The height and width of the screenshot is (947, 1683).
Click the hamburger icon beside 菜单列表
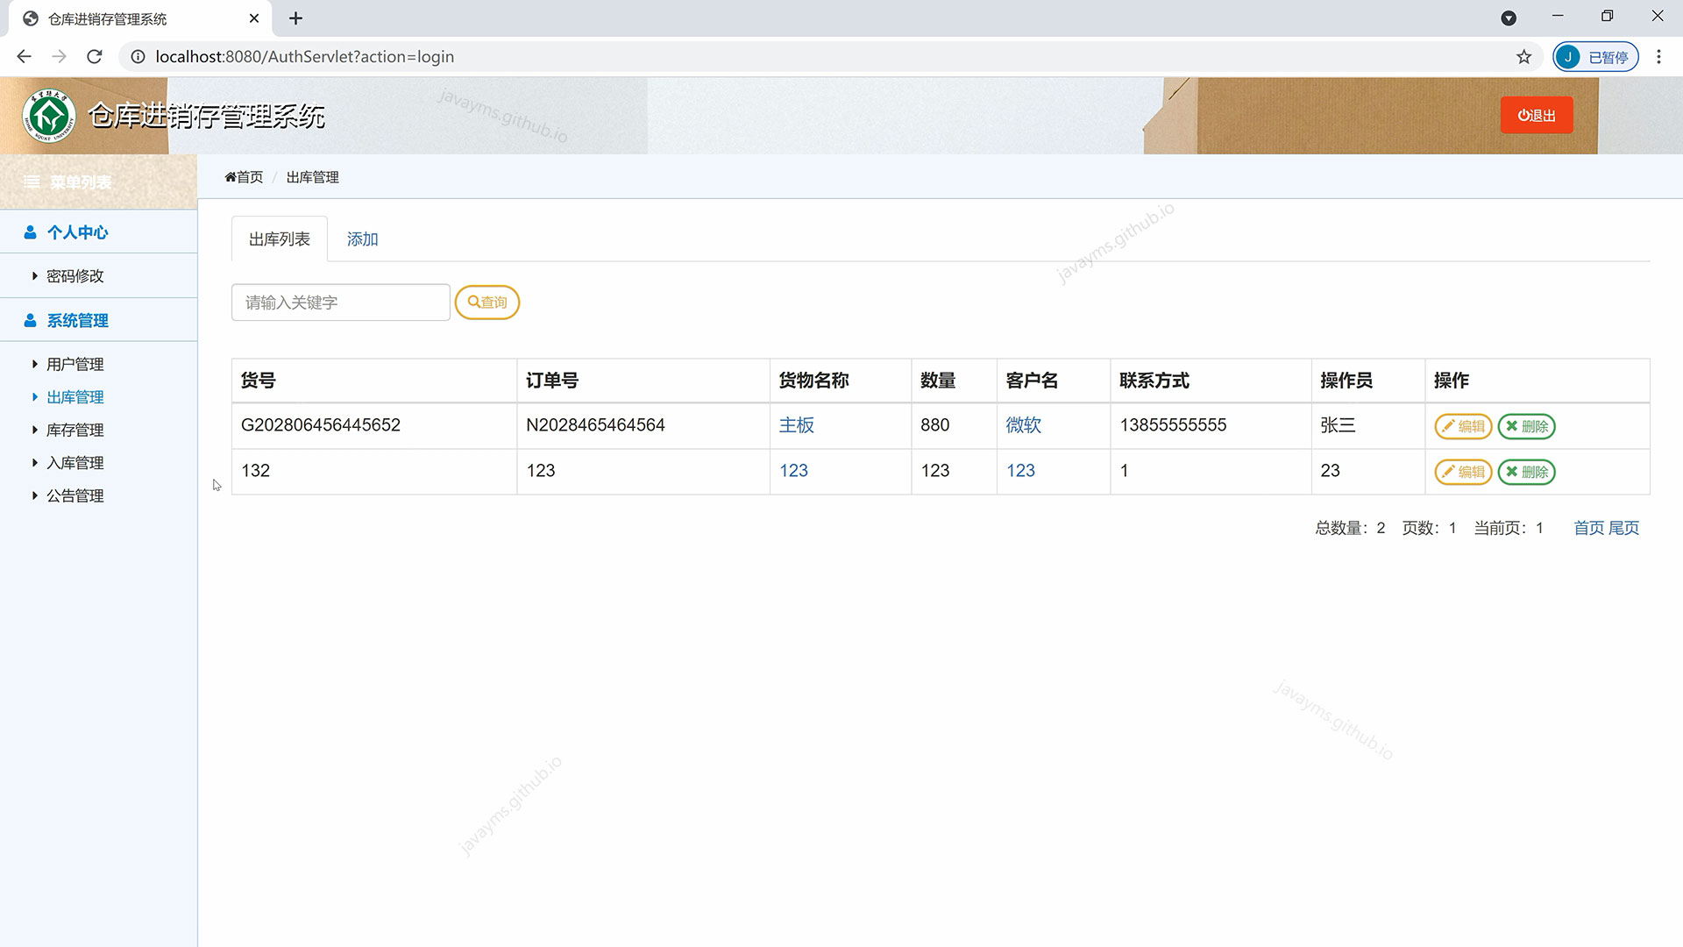(32, 182)
